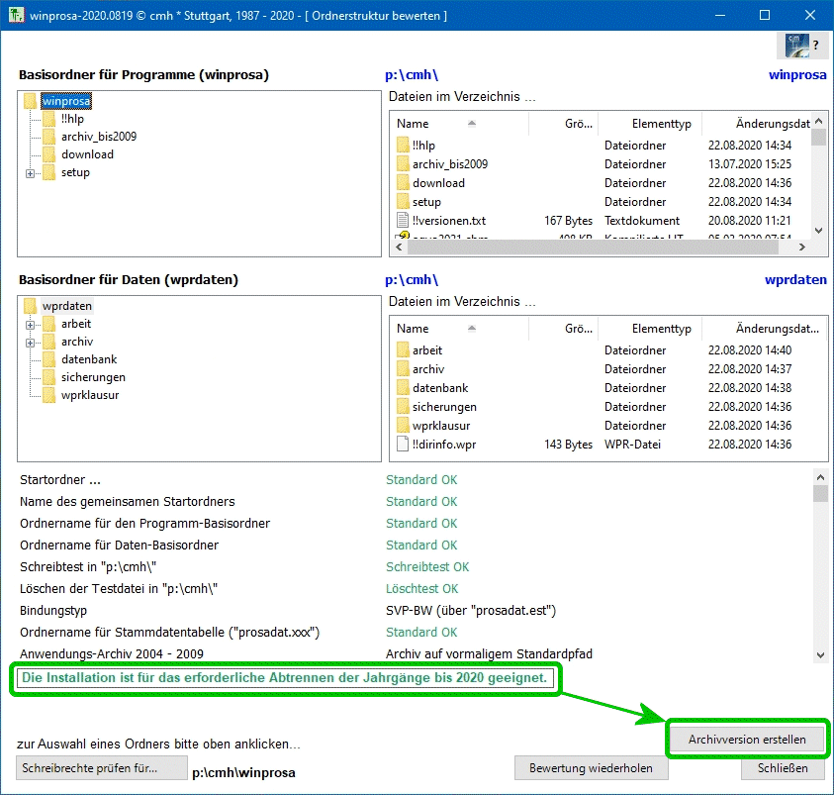Click the help icon with question mark
Image resolution: width=834 pixels, height=795 pixels.
(x=801, y=46)
